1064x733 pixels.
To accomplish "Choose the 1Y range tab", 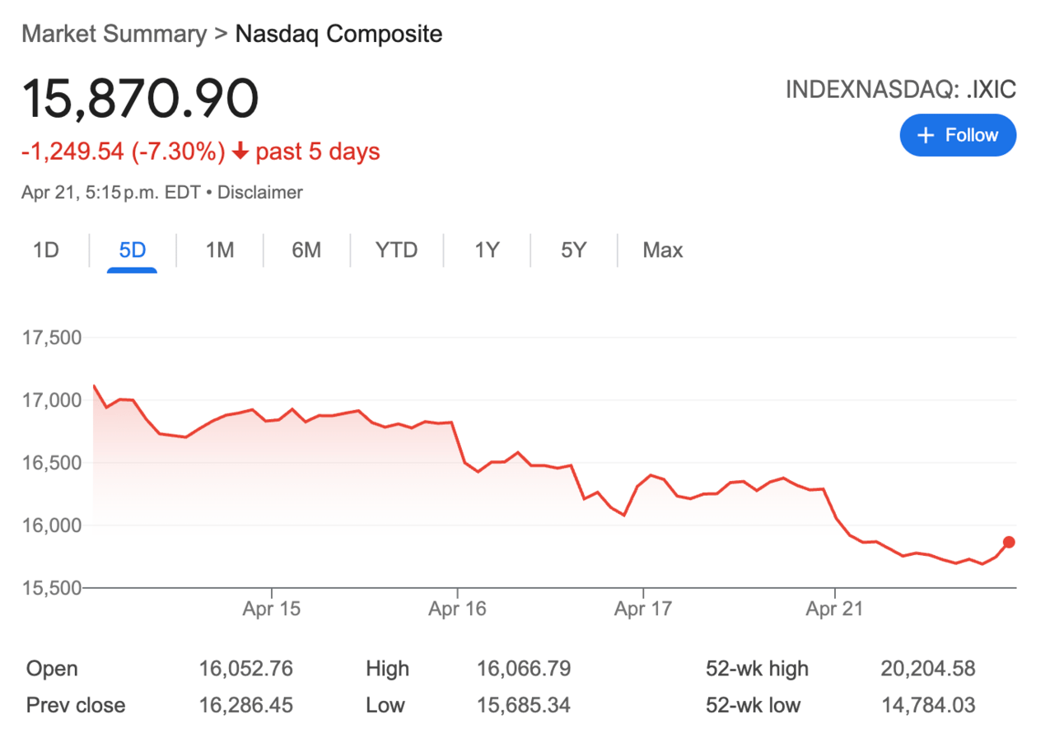I will click(487, 250).
